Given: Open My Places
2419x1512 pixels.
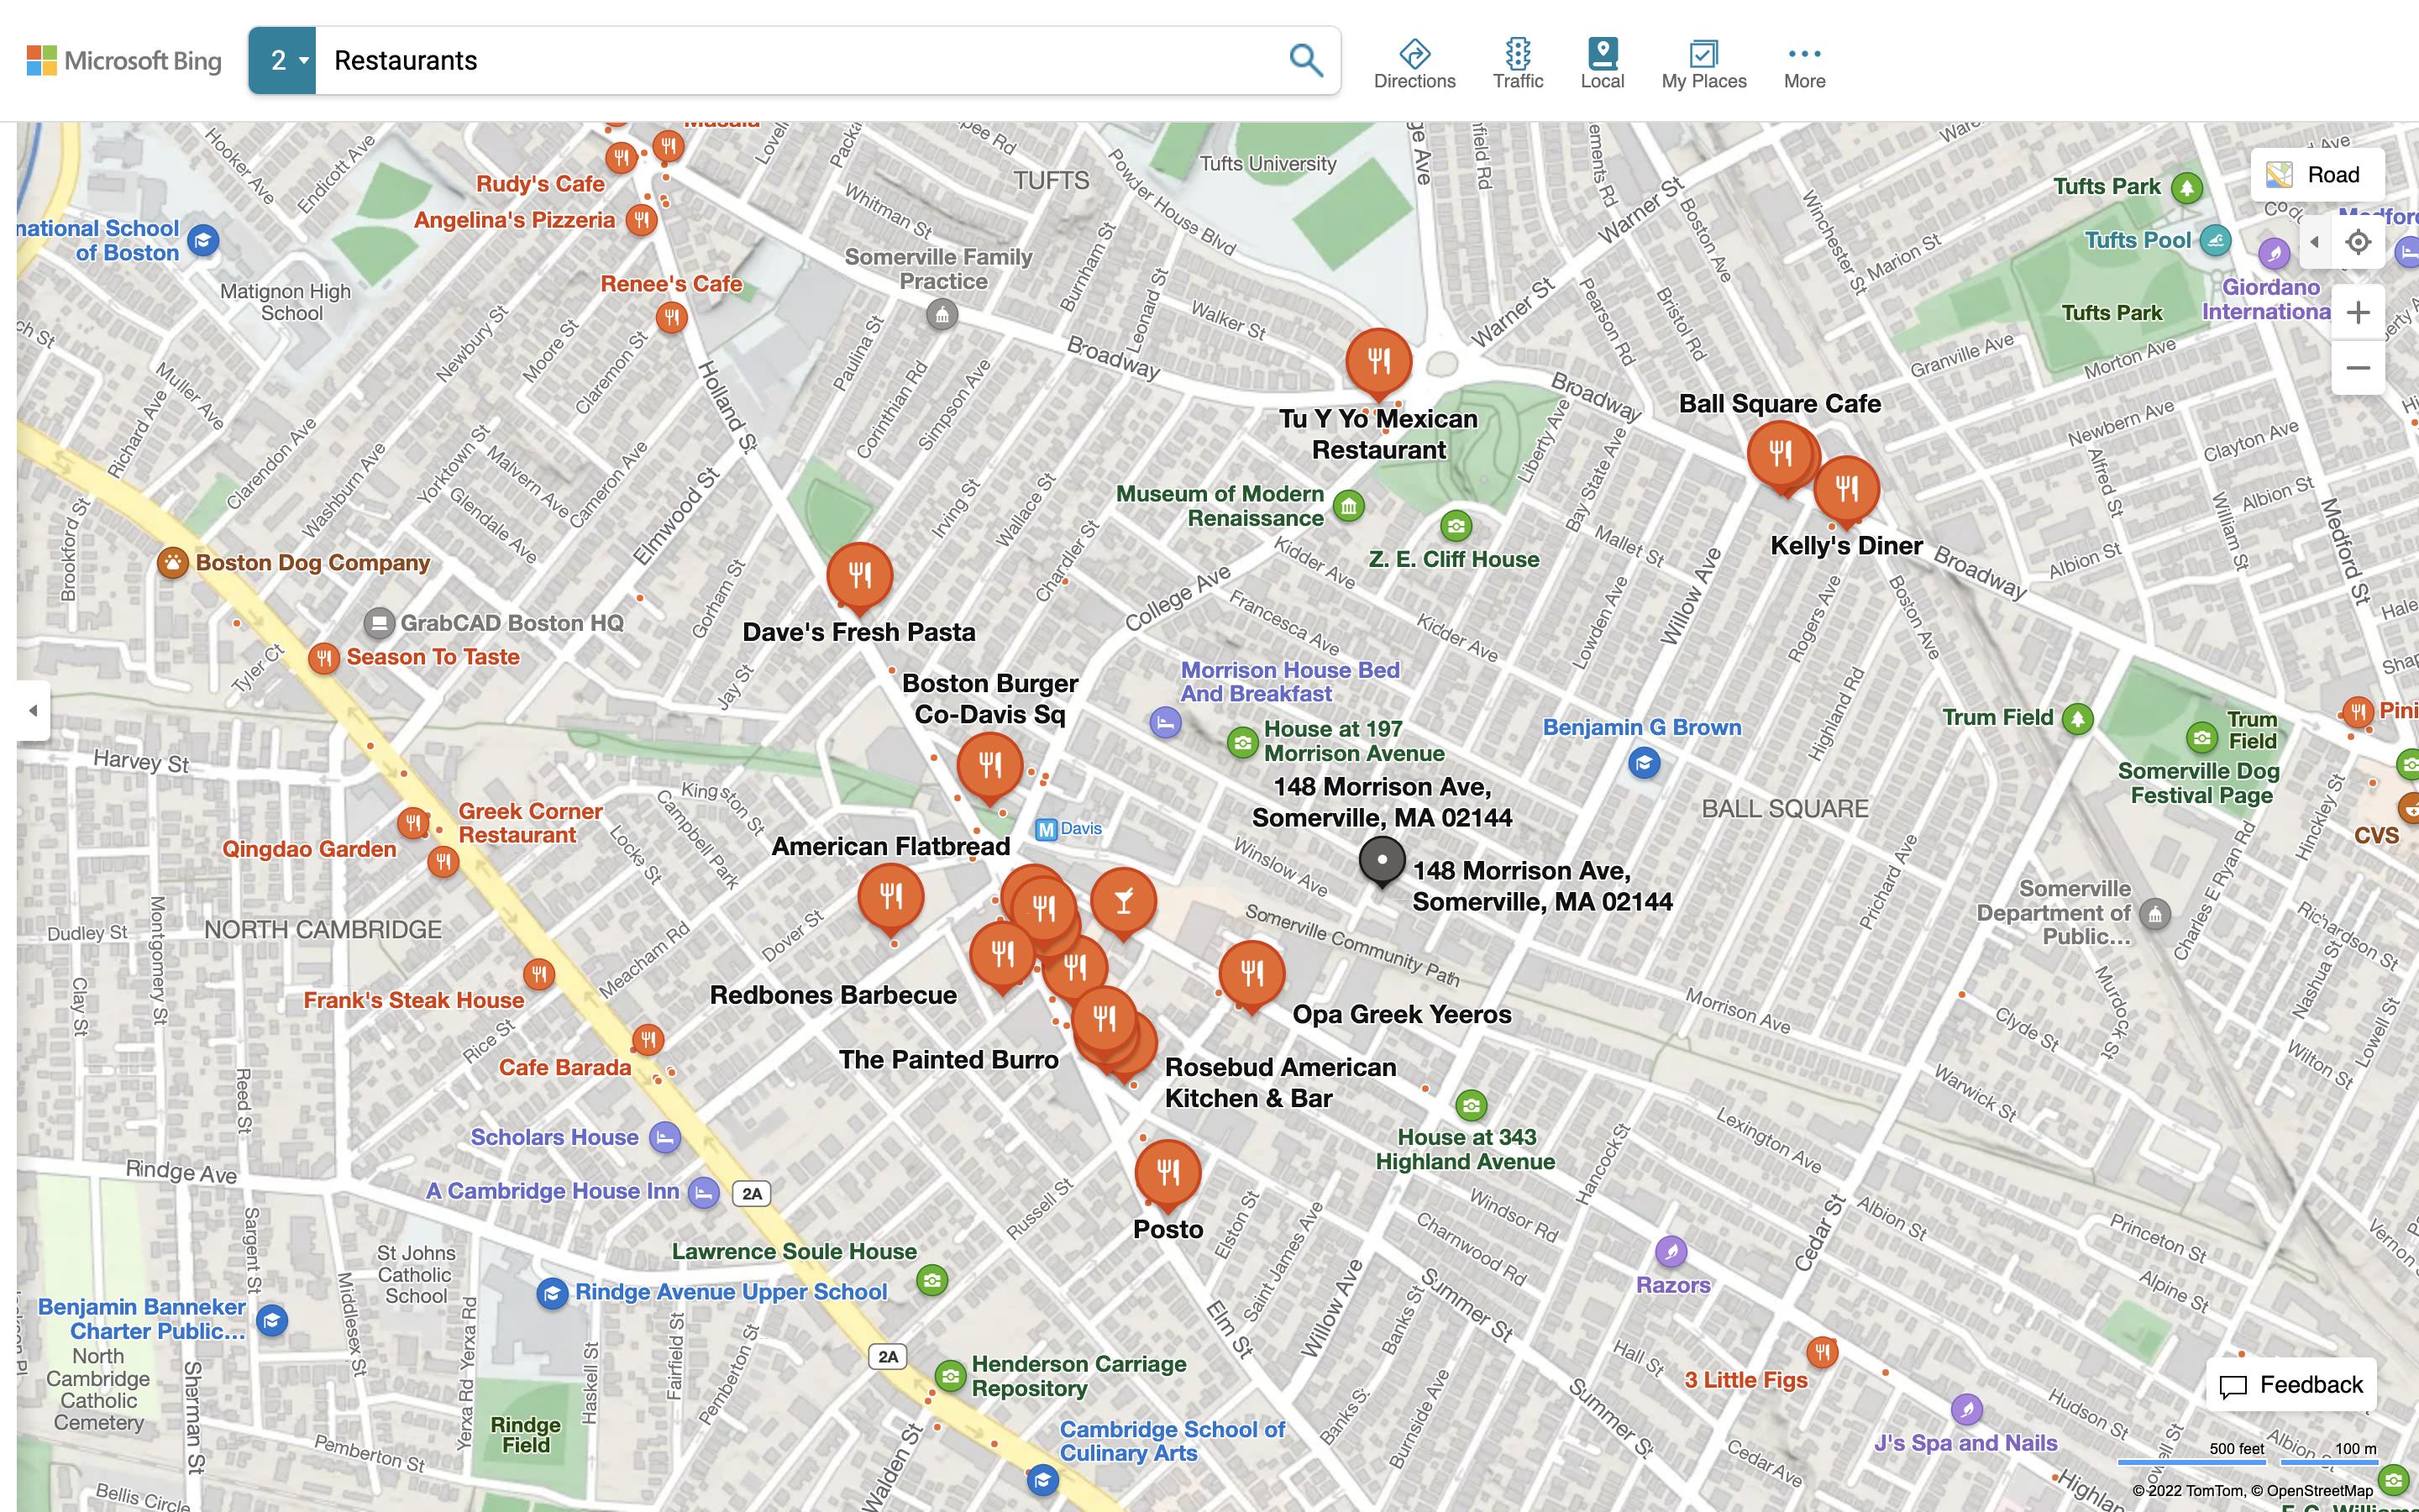Looking at the screenshot, I should point(1703,63).
